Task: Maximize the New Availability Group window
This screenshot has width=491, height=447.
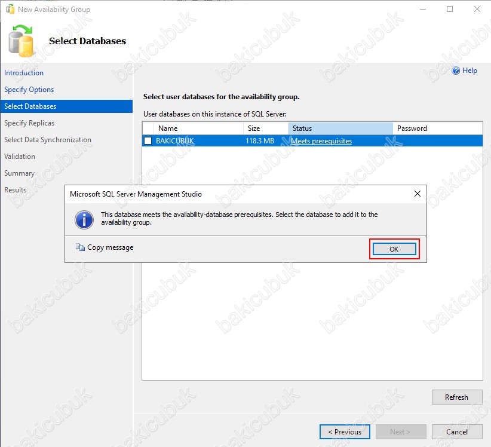Action: pyautogui.click(x=450, y=9)
